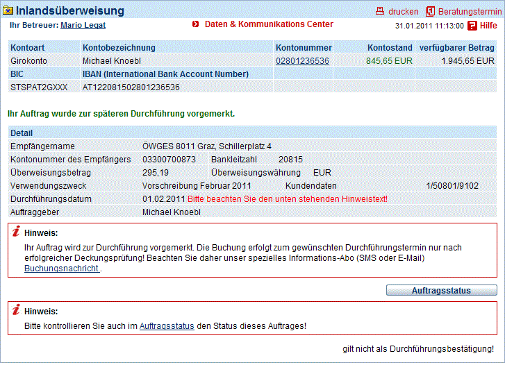Viewport: 505px width, 365px height.
Task: Click the red Hilfe question mark icon
Action: click(472, 26)
